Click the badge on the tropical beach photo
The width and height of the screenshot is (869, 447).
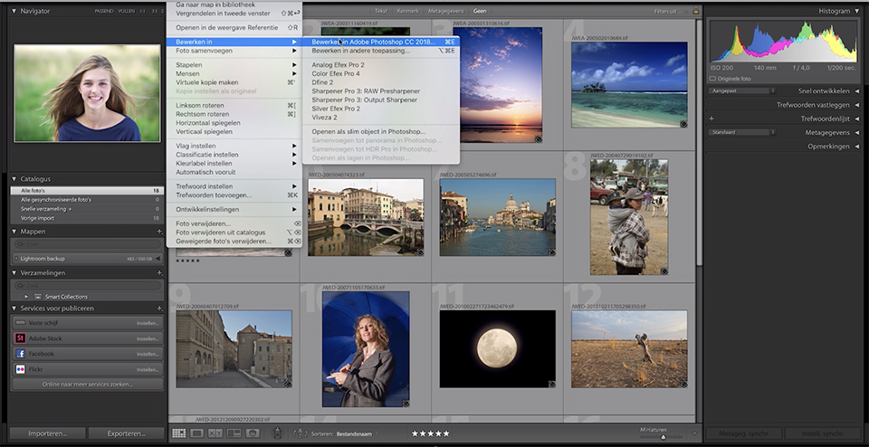click(683, 124)
